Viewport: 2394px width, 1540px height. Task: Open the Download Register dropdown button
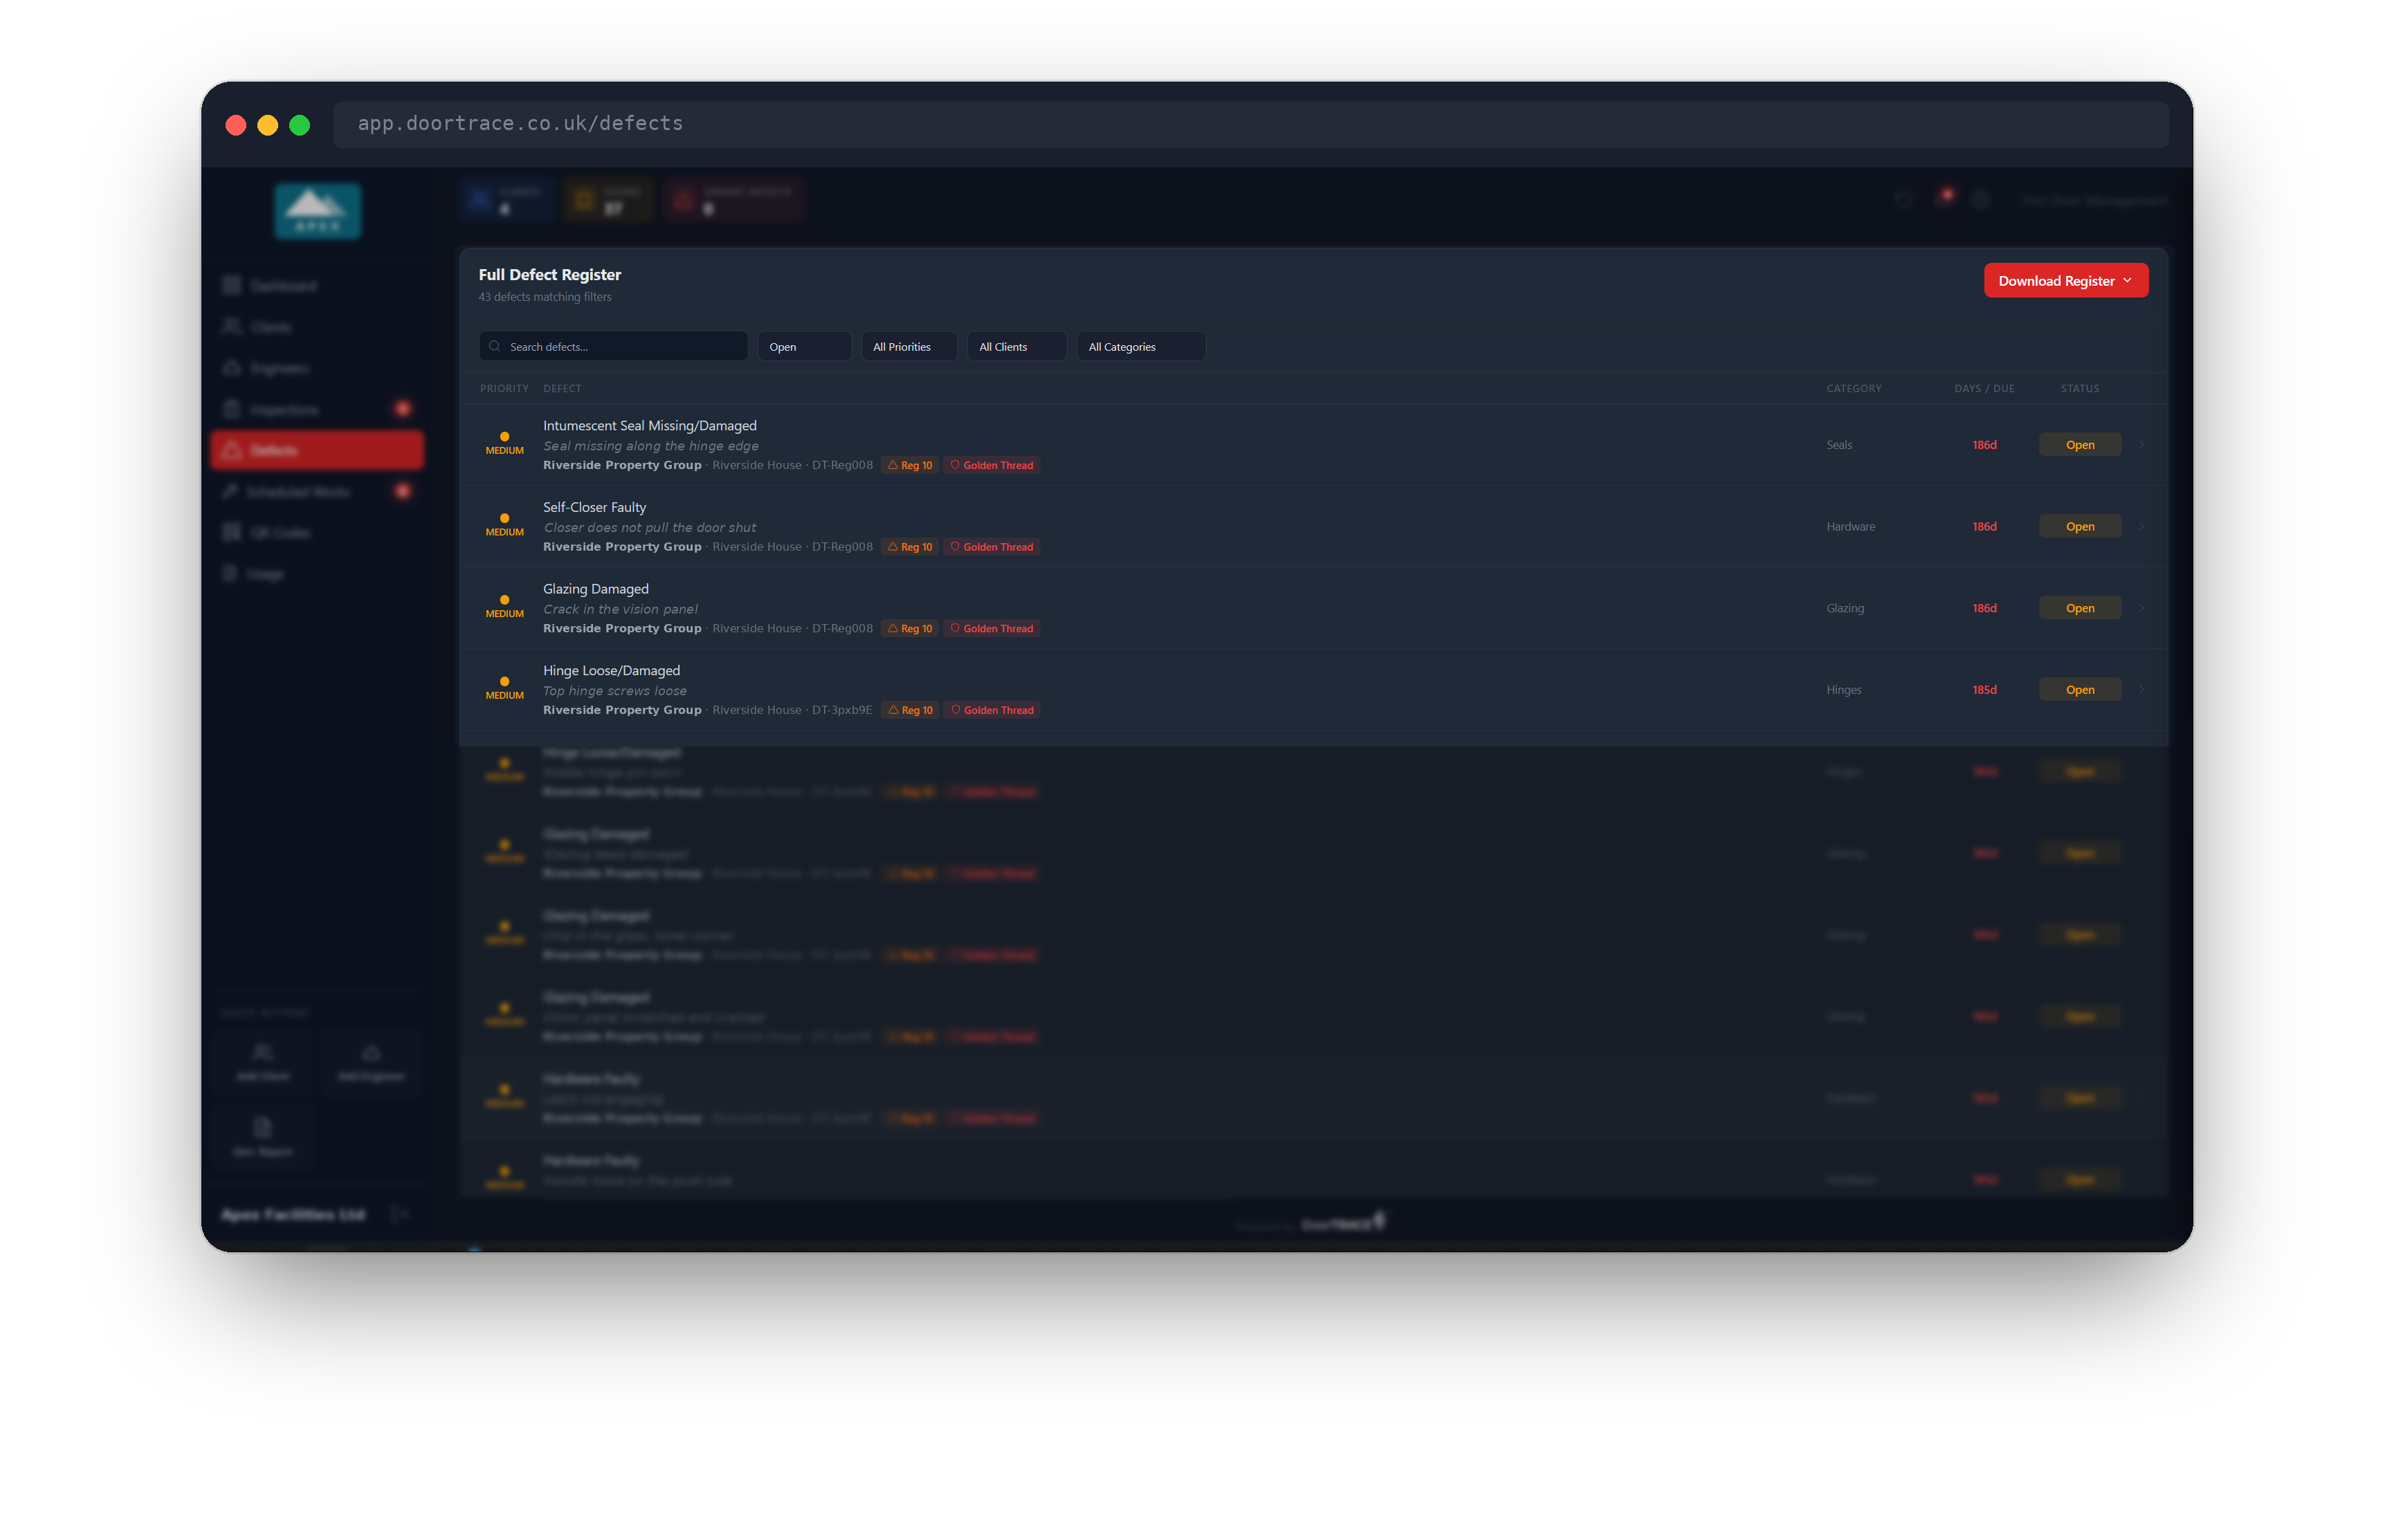[x=2065, y=281]
